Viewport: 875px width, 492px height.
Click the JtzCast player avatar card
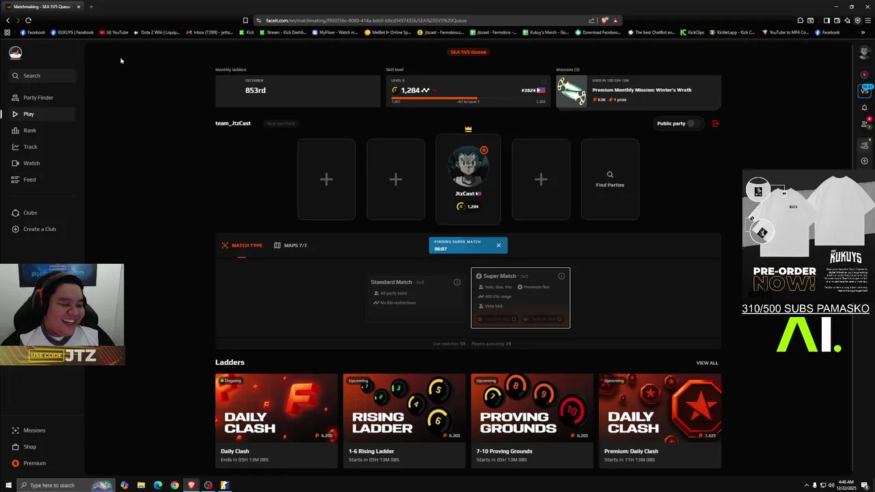(468, 179)
